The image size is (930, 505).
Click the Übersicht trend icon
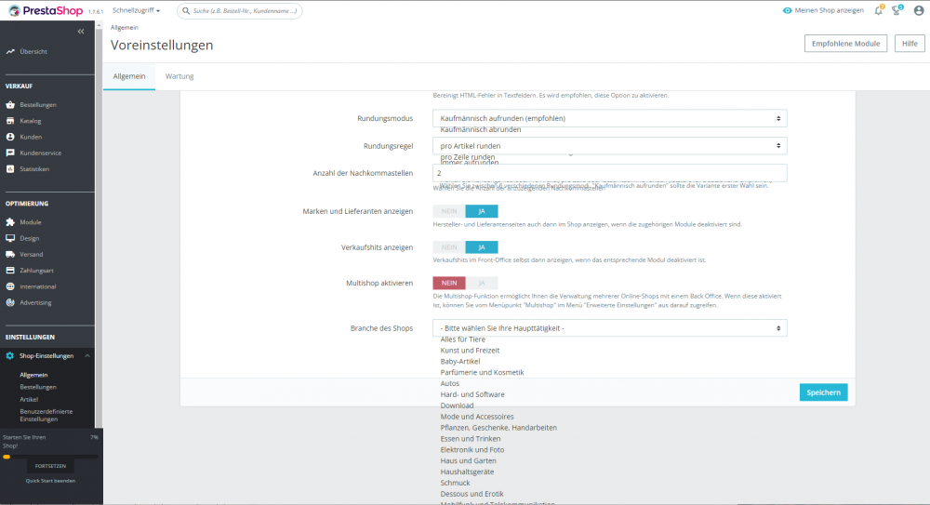[10, 52]
